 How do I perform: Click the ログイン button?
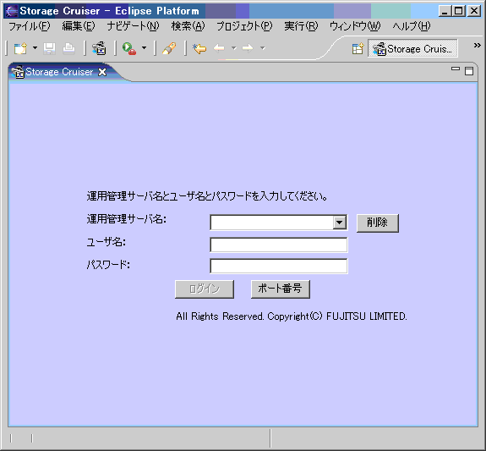point(205,289)
